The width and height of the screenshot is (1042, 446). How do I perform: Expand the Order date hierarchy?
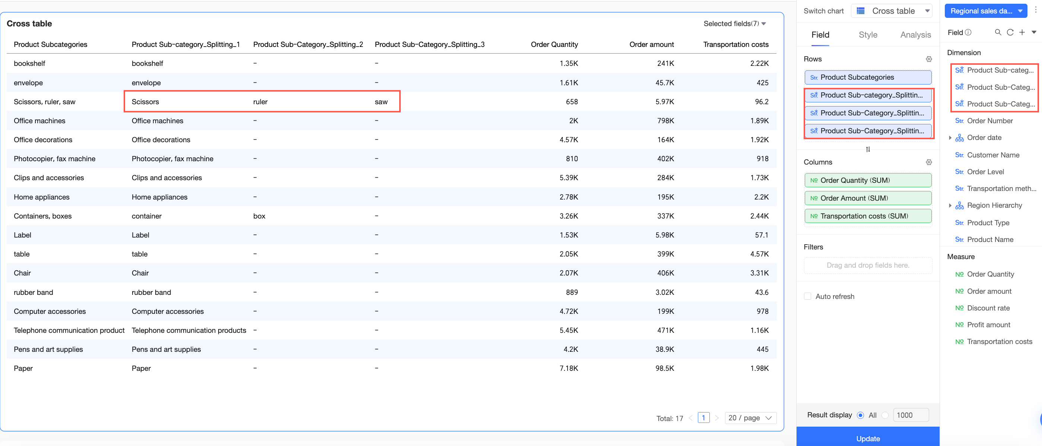[x=950, y=138]
